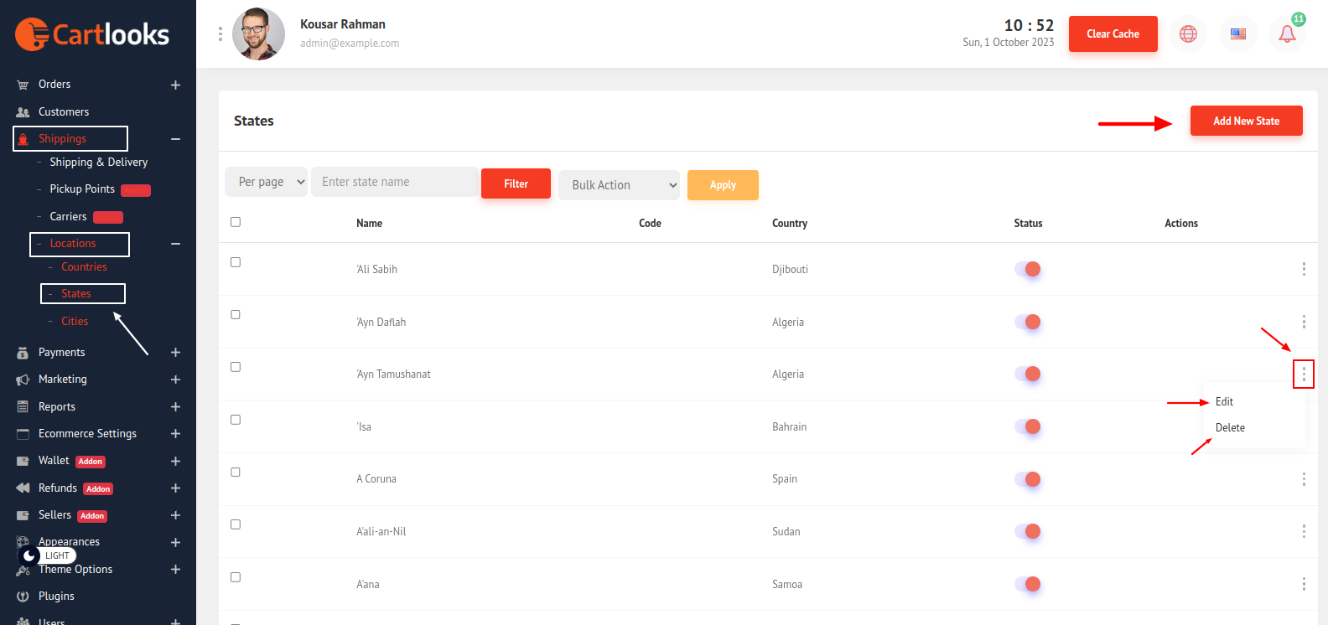Open the Bulk Action dropdown
This screenshot has height=625, width=1328.
point(619,185)
